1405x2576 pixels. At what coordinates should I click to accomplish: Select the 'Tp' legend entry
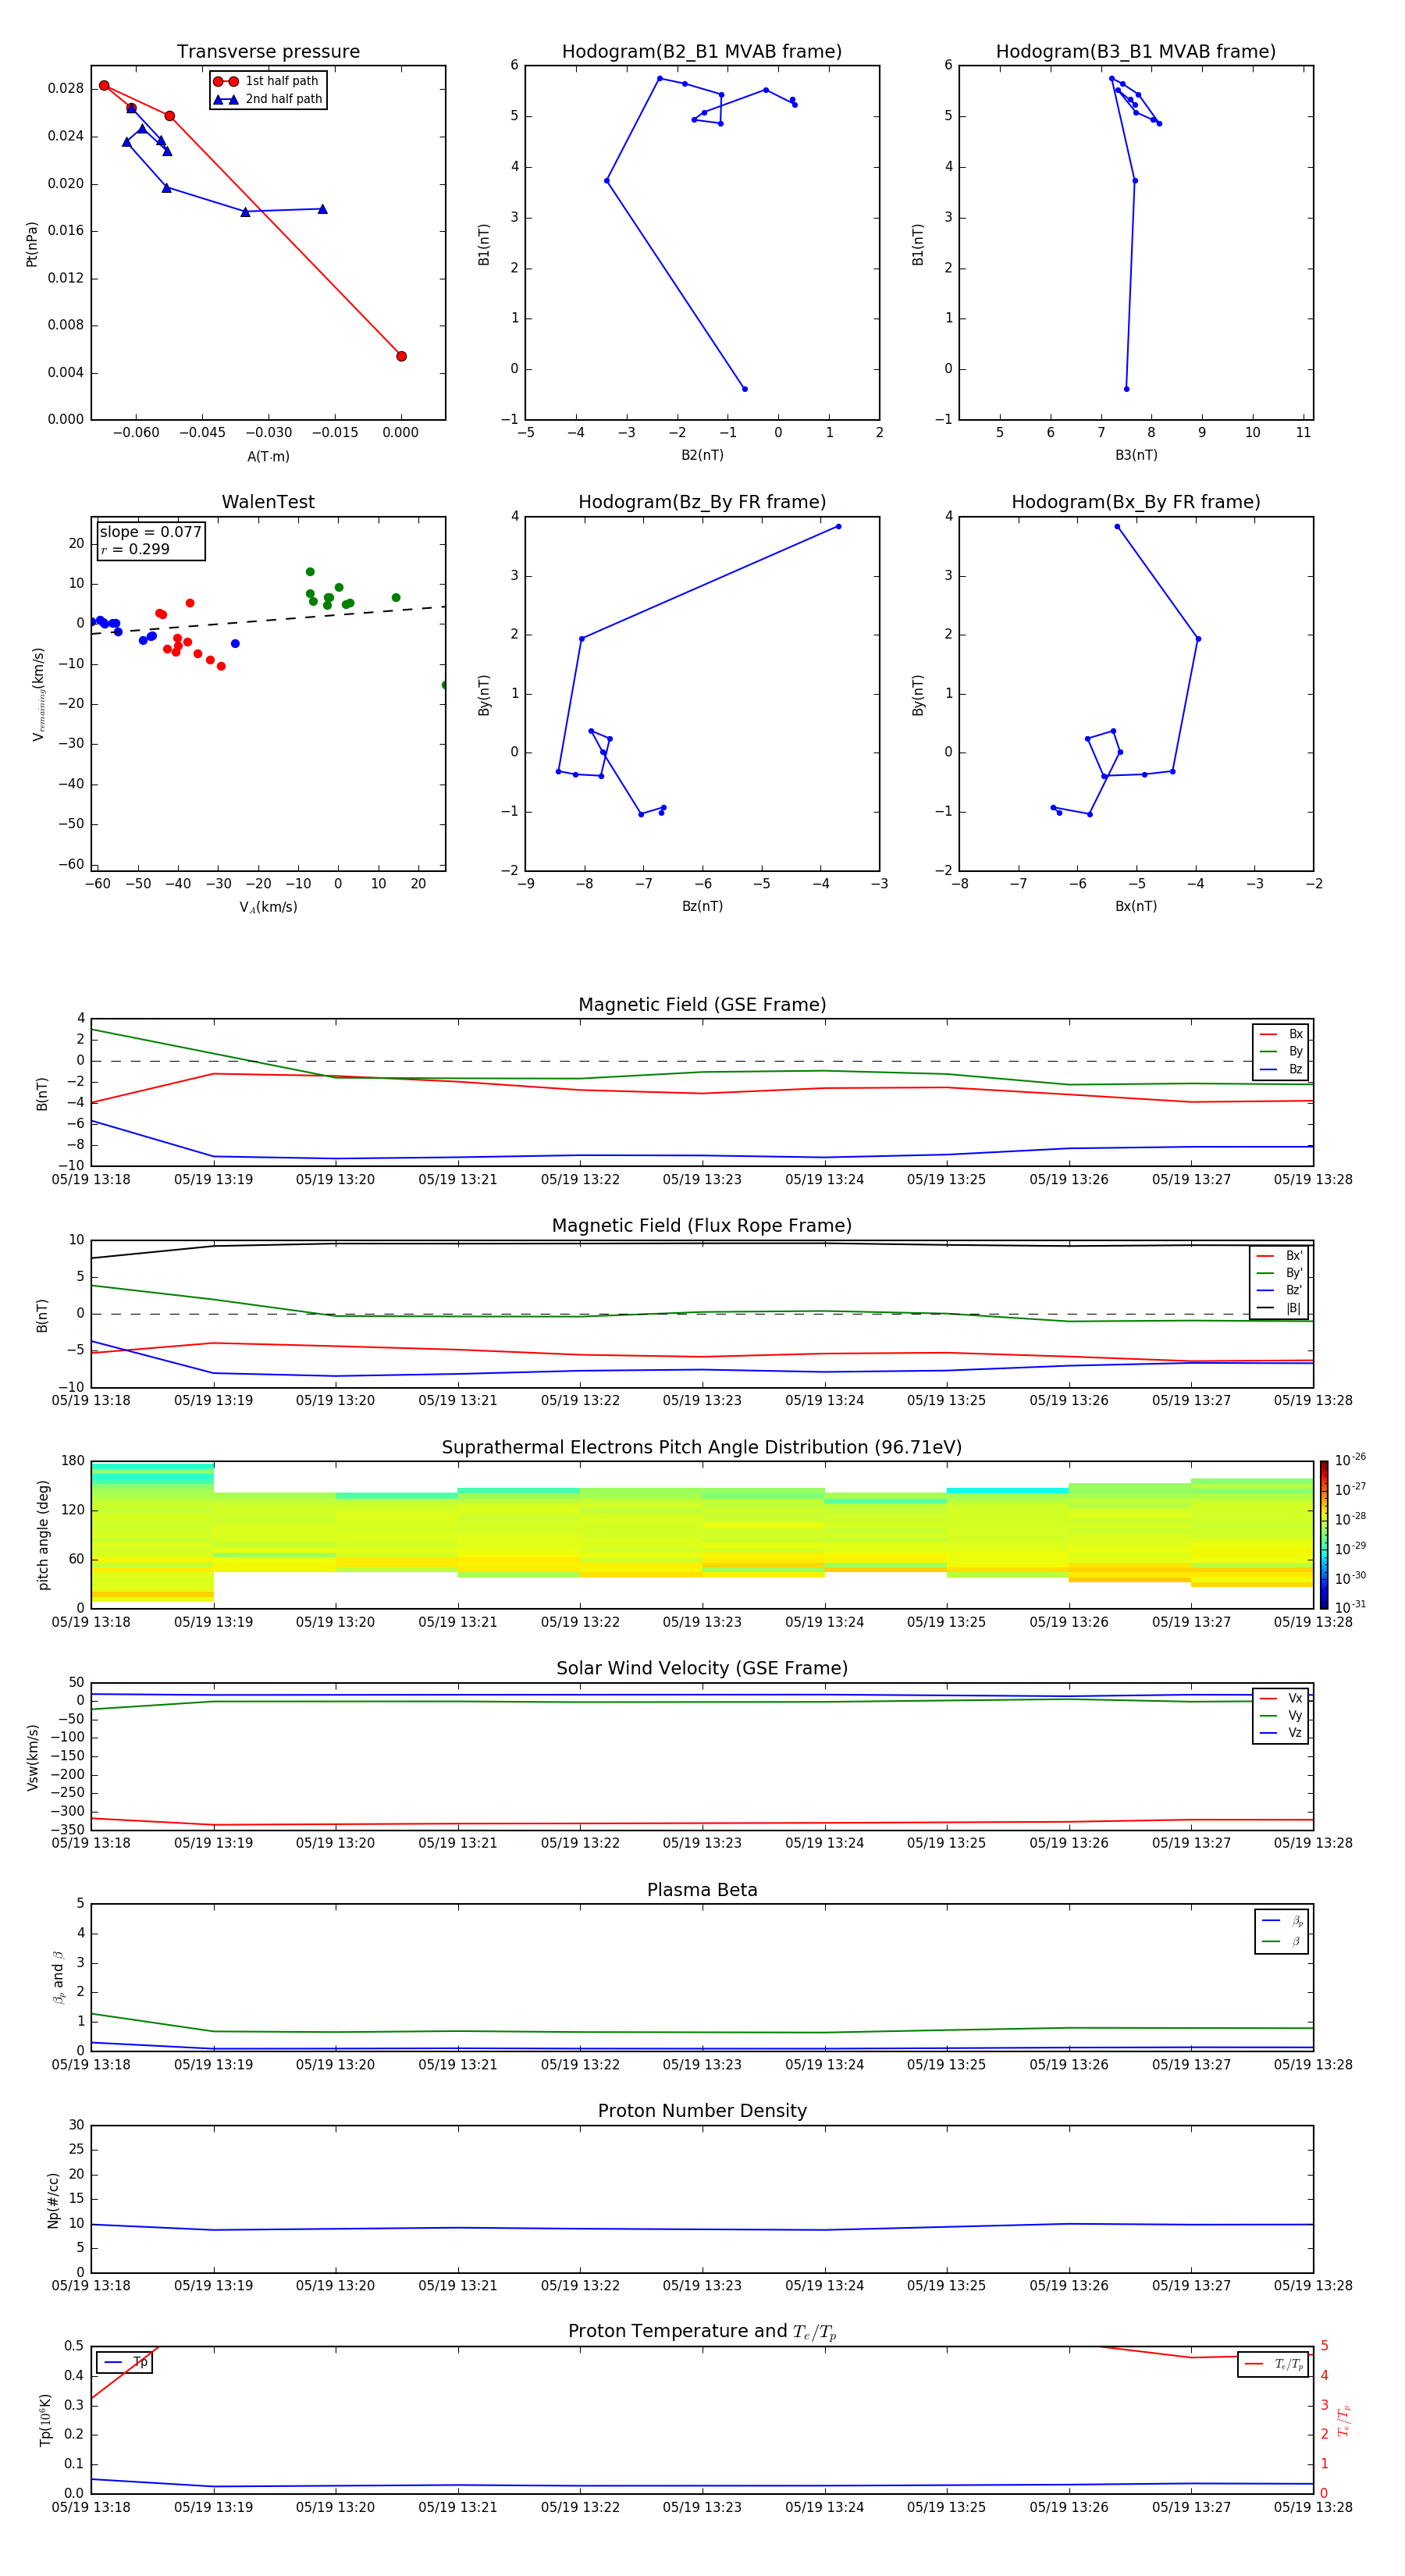pyautogui.click(x=124, y=2362)
